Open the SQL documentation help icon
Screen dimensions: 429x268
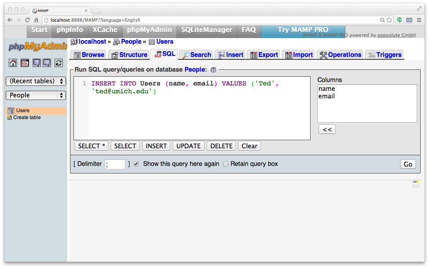pos(47,63)
